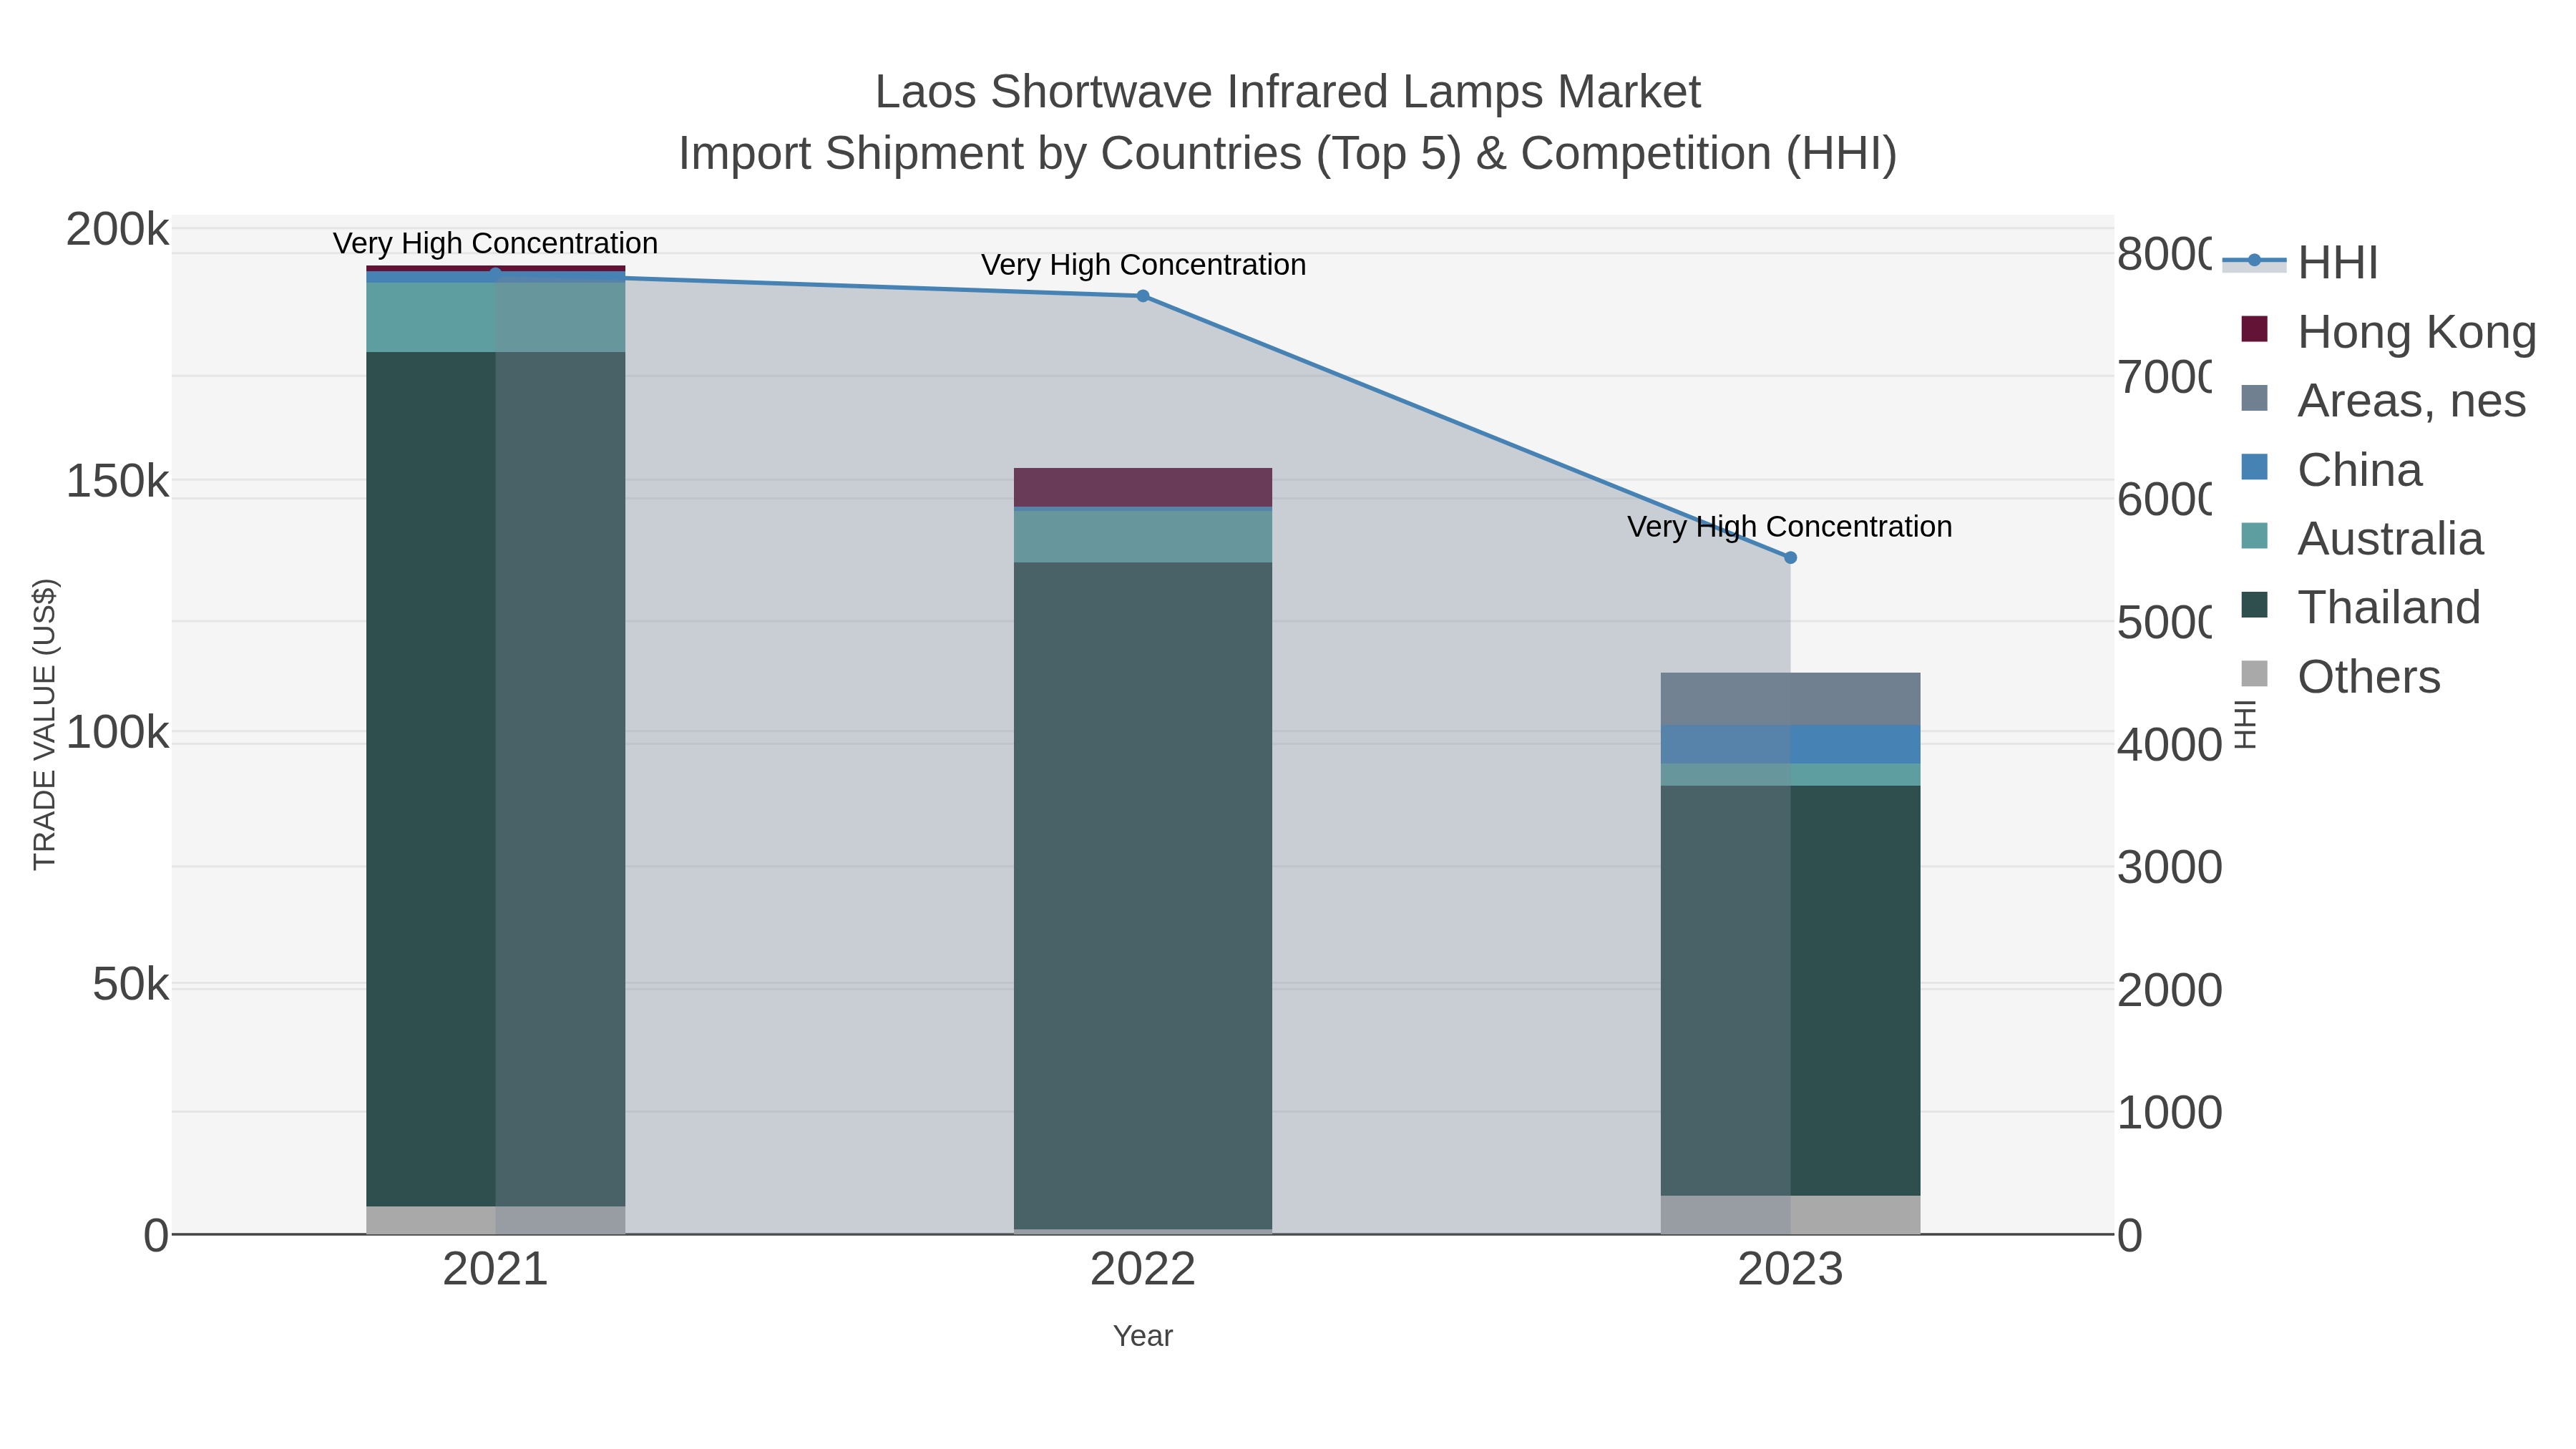Click the 2023 Very High Concentration annotation
This screenshot has width=2576, height=1449.
point(1790,527)
